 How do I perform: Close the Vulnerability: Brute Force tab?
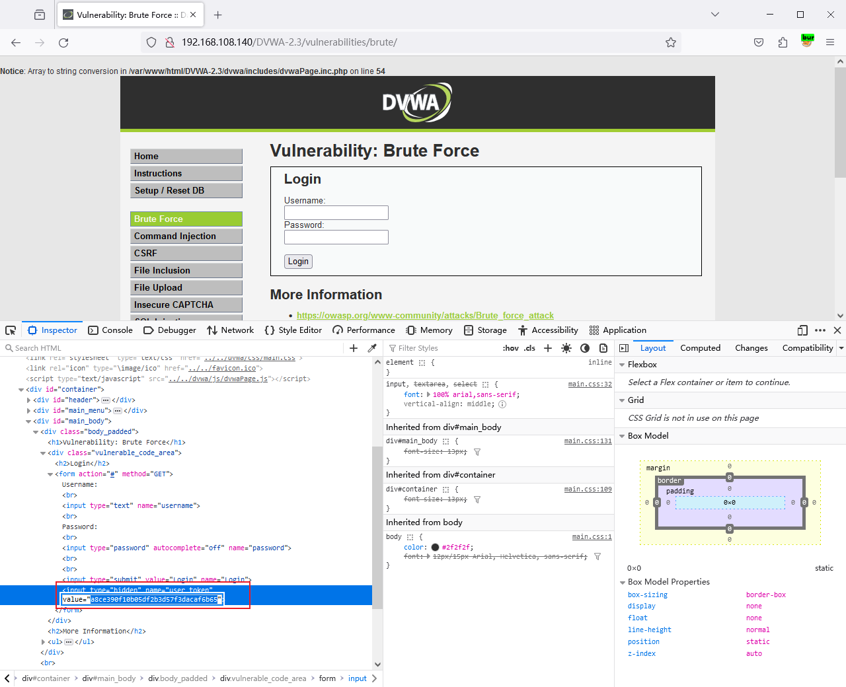point(194,15)
